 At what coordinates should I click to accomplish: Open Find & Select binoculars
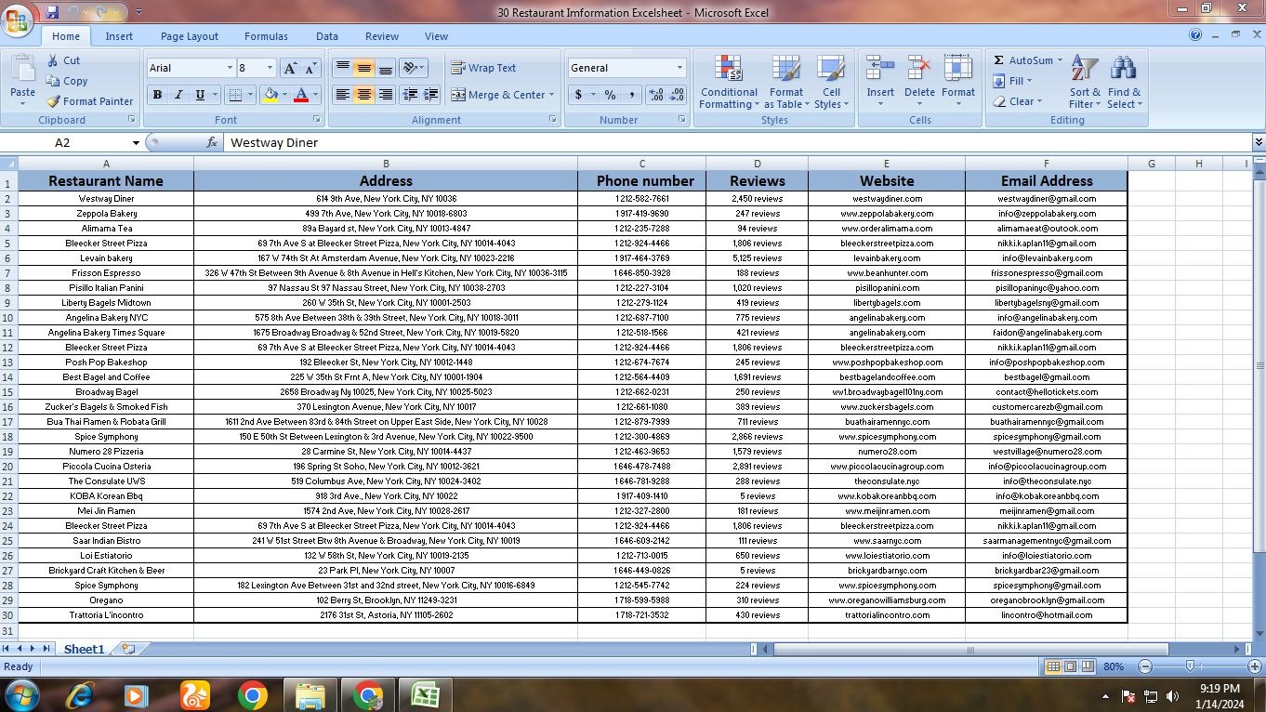pos(1124,82)
